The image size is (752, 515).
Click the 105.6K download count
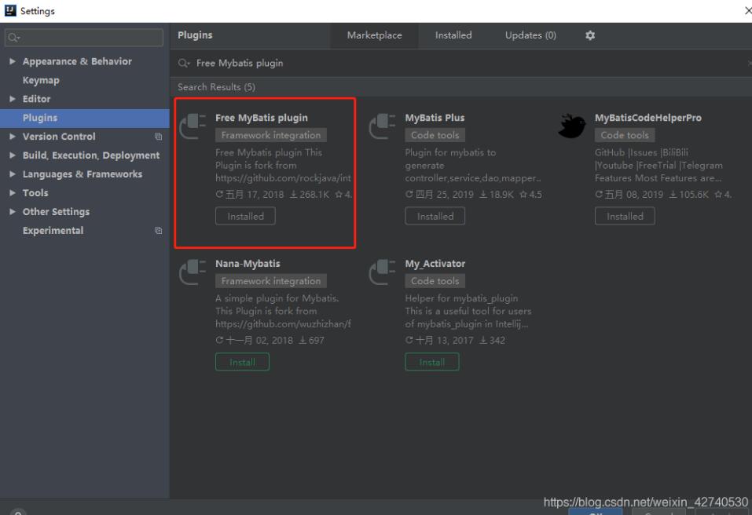688,195
